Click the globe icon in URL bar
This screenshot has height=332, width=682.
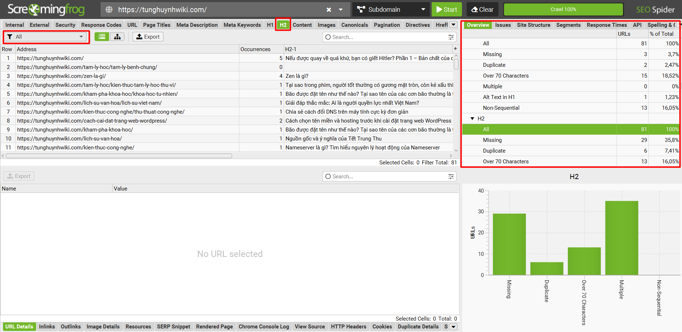(109, 10)
